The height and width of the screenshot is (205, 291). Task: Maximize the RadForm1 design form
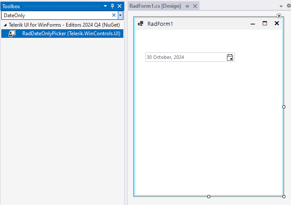tap(265, 23)
